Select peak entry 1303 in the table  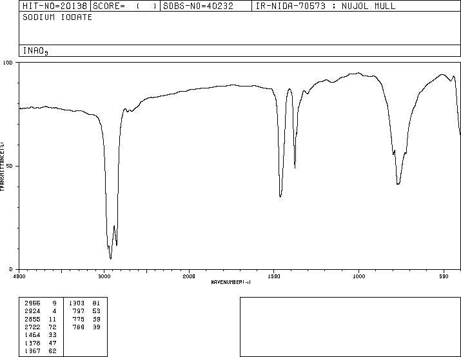coord(77,303)
